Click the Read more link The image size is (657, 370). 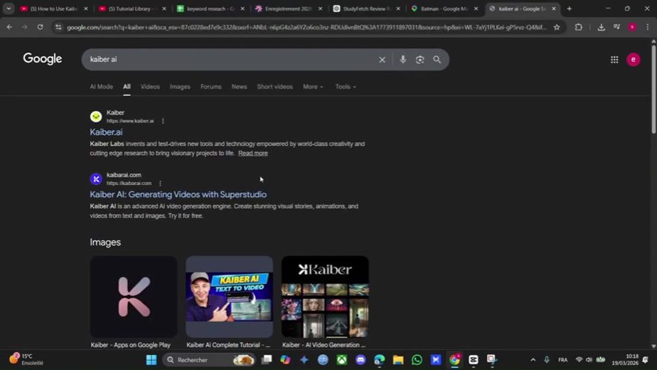point(252,153)
